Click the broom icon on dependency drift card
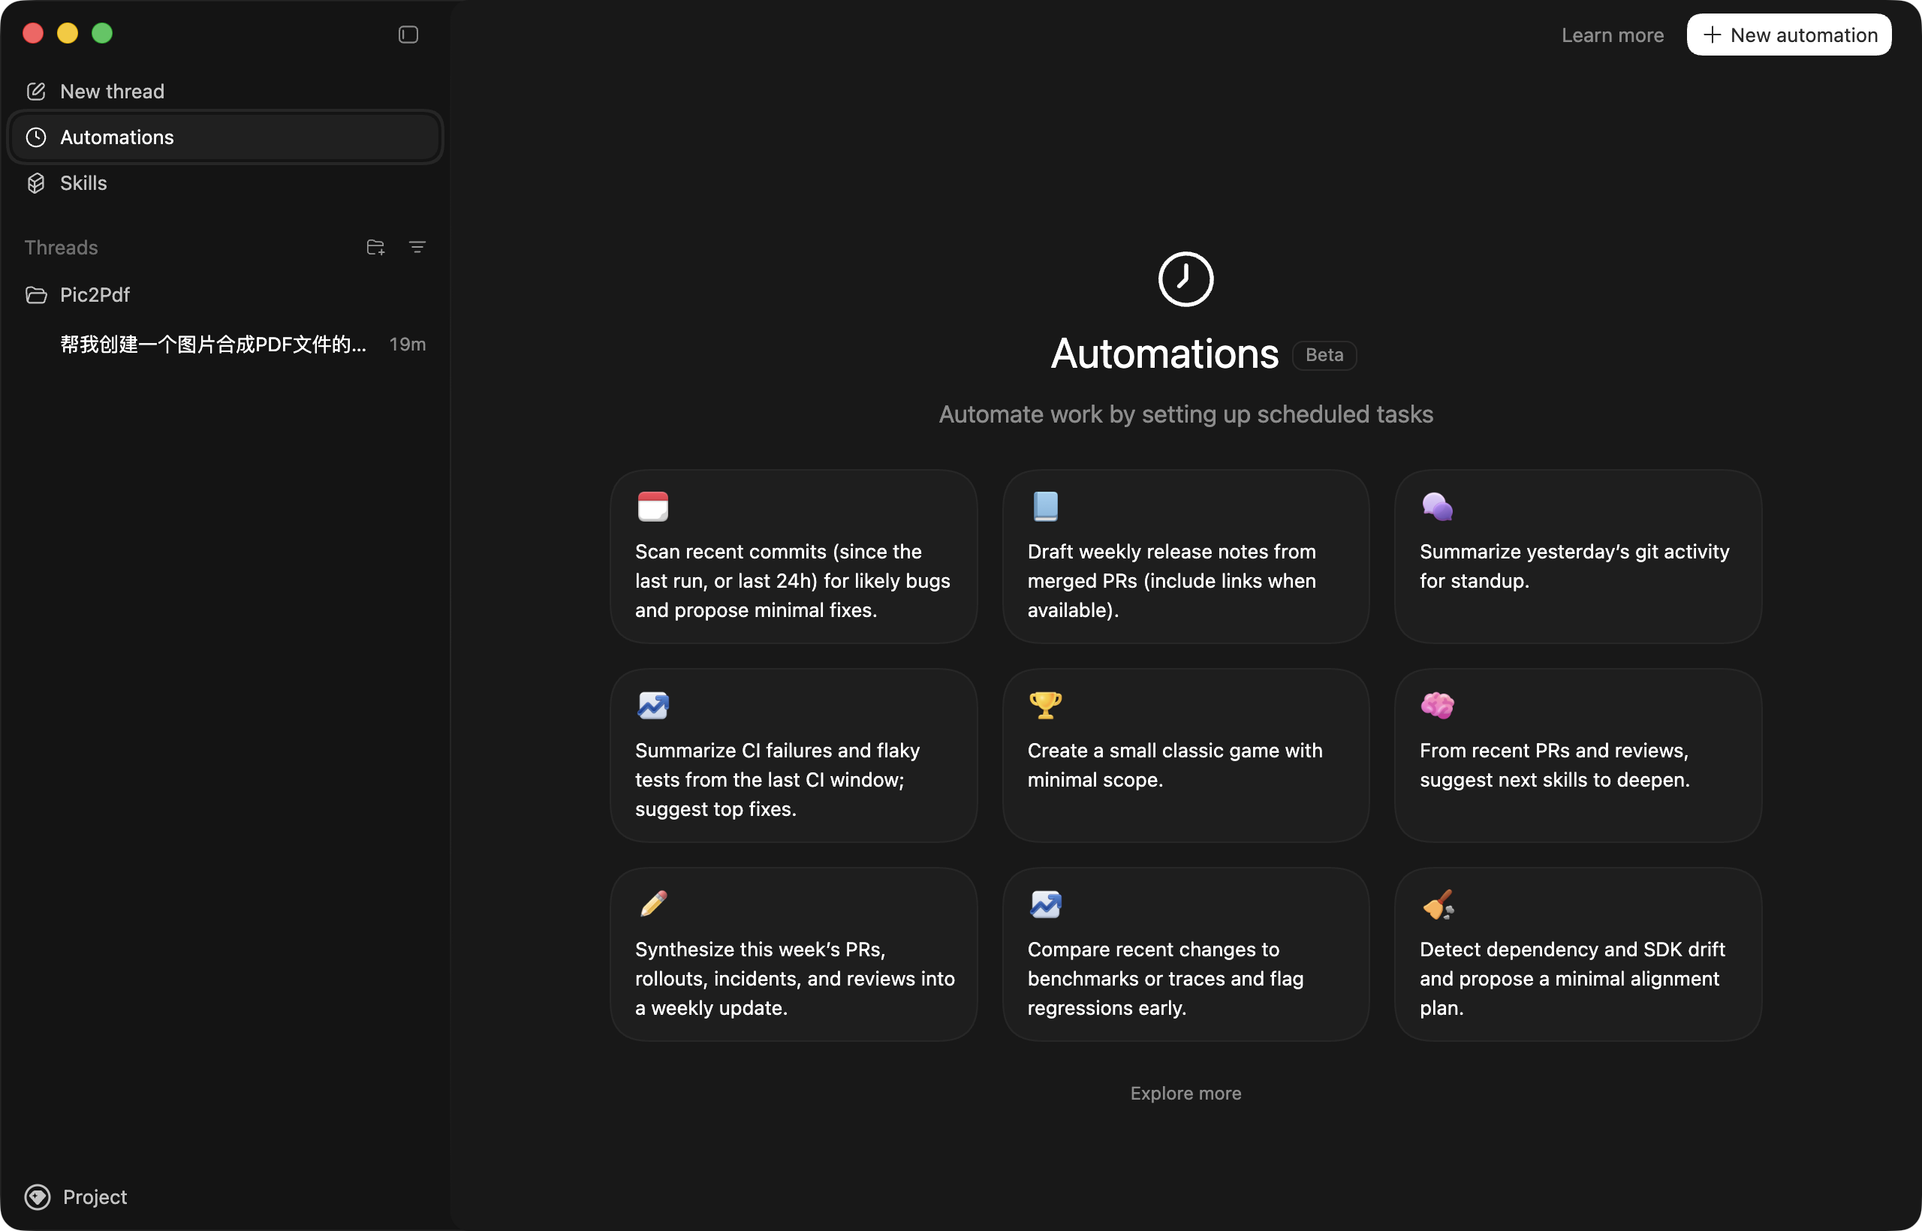The width and height of the screenshot is (1922, 1231). click(1437, 904)
